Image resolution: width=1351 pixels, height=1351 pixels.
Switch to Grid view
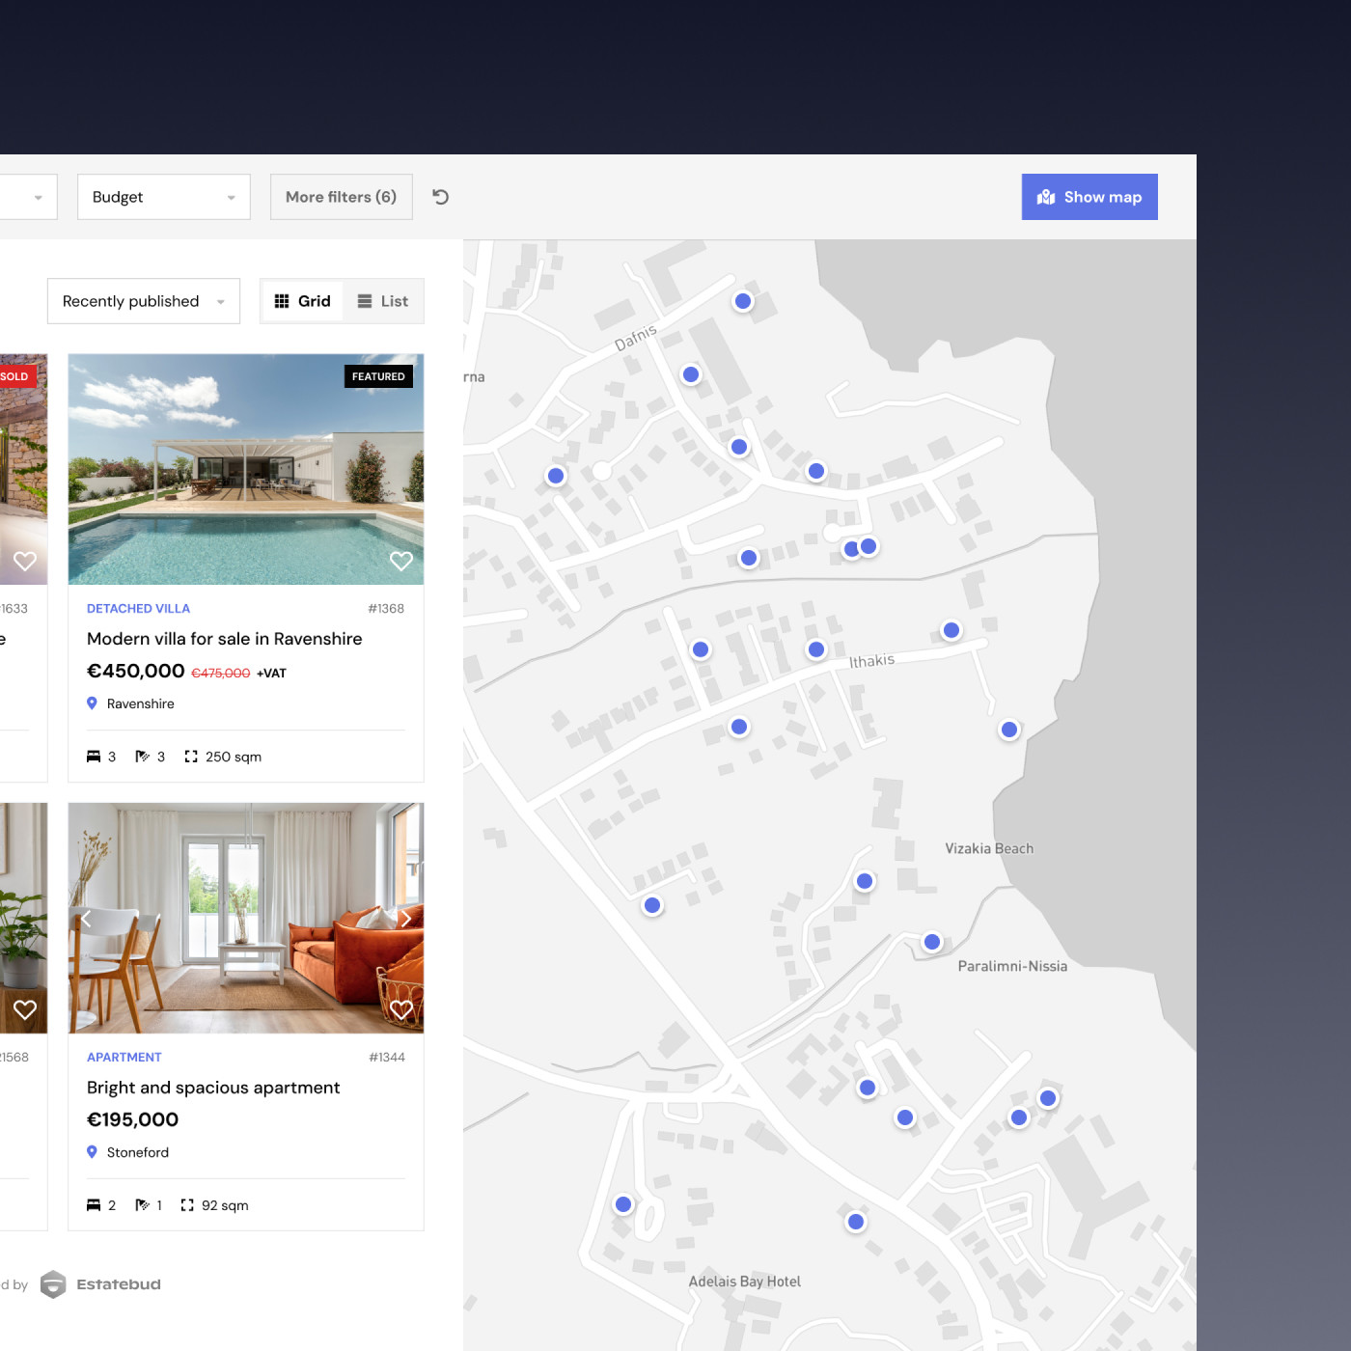pos(302,301)
